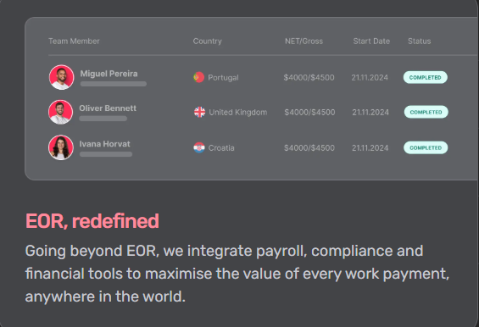Click the Team Member column header
479x327 pixels.
pyautogui.click(x=74, y=42)
